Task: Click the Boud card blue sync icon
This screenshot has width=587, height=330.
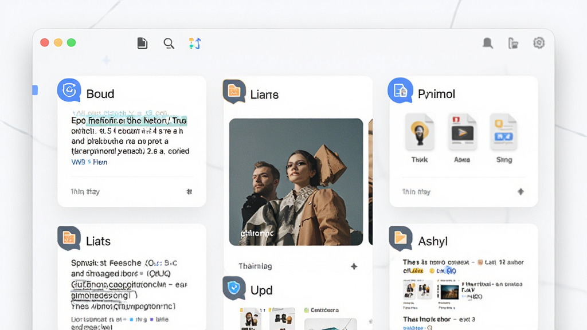Action: (x=69, y=90)
